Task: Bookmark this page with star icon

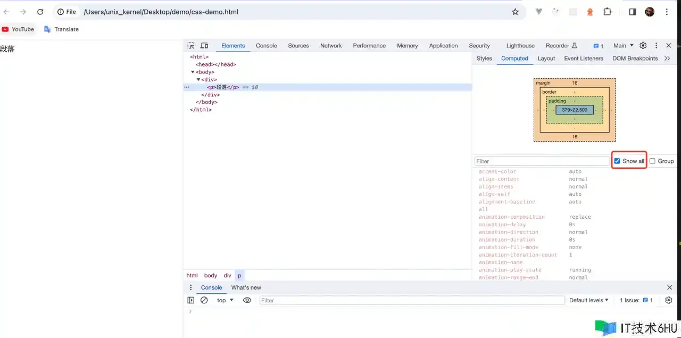Action: [515, 12]
